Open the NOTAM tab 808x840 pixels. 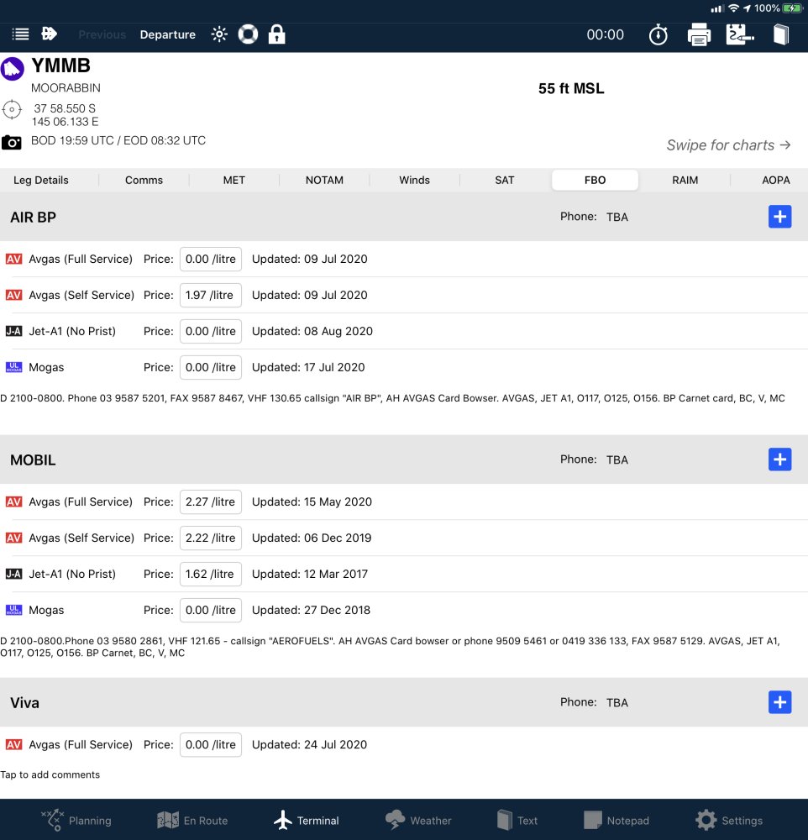324,180
